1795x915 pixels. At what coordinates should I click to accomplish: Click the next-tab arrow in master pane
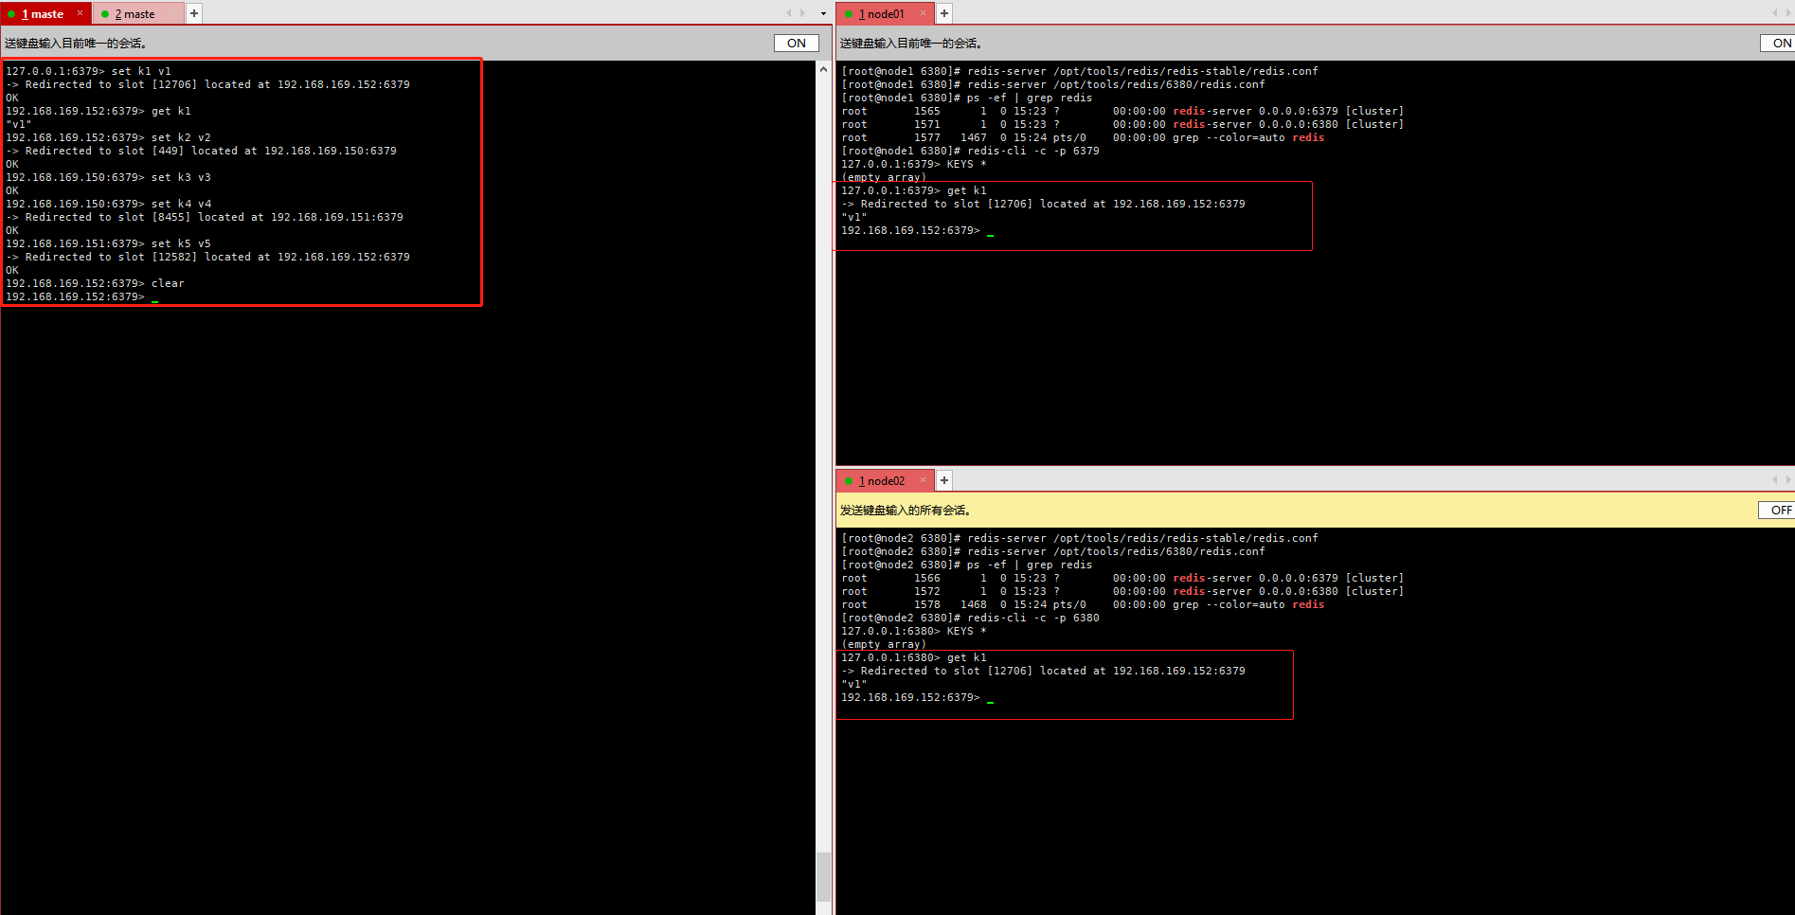click(802, 13)
